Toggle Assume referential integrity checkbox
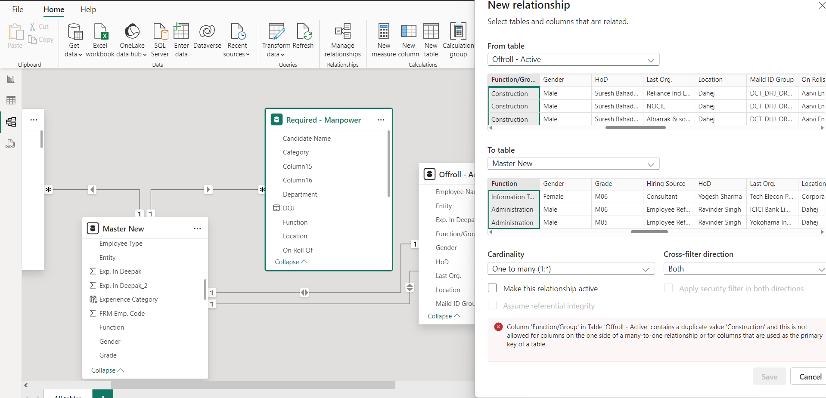826x398 pixels. coord(492,305)
